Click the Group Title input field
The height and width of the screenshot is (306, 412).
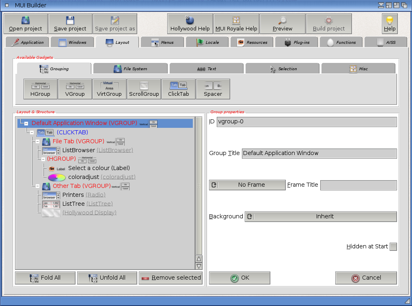(319, 153)
